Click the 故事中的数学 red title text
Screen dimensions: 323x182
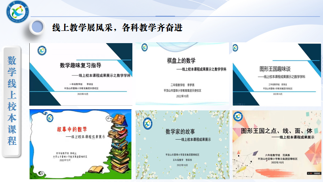coord(72,130)
